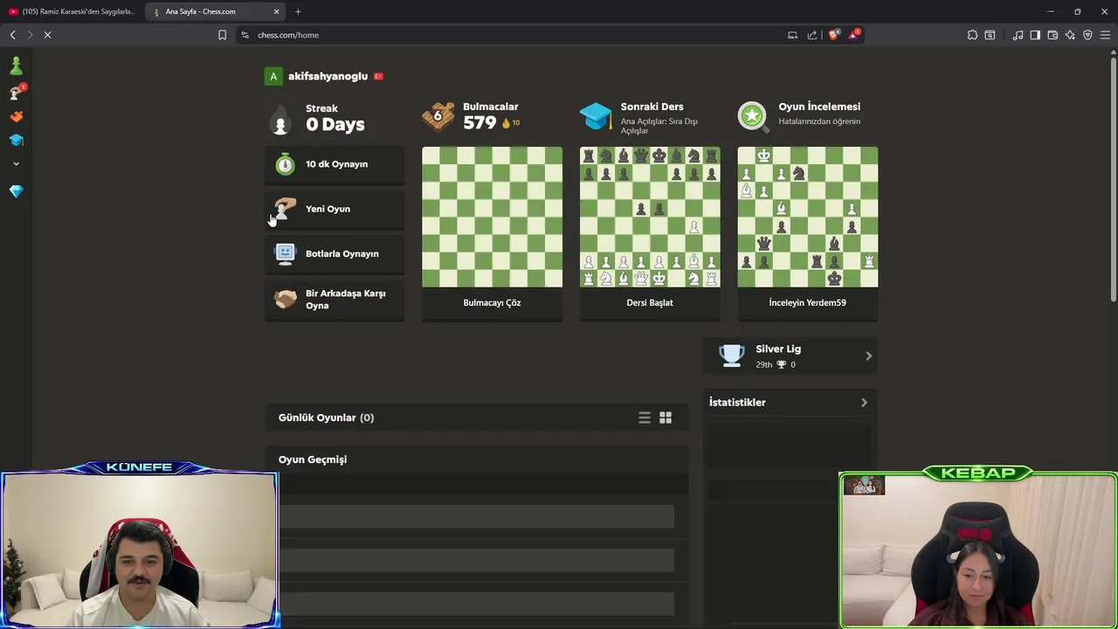1118x629 pixels.
Task: Click Bir Arkadaşa Karşı Oyna button
Action: coord(335,300)
